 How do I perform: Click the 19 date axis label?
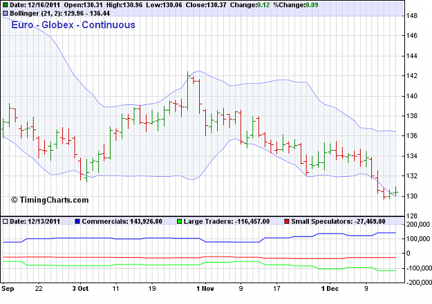click(152, 289)
